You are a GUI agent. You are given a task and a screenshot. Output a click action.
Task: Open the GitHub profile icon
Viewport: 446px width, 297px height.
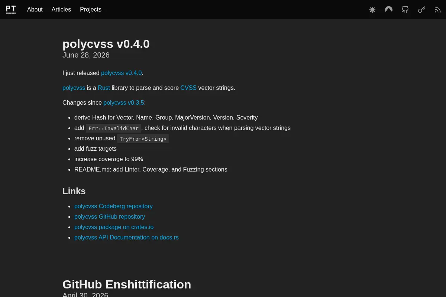click(405, 10)
